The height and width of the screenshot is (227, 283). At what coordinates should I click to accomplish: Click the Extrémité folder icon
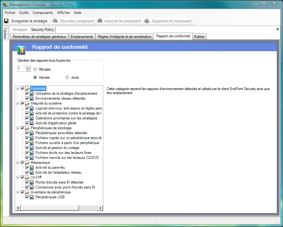click(x=27, y=89)
